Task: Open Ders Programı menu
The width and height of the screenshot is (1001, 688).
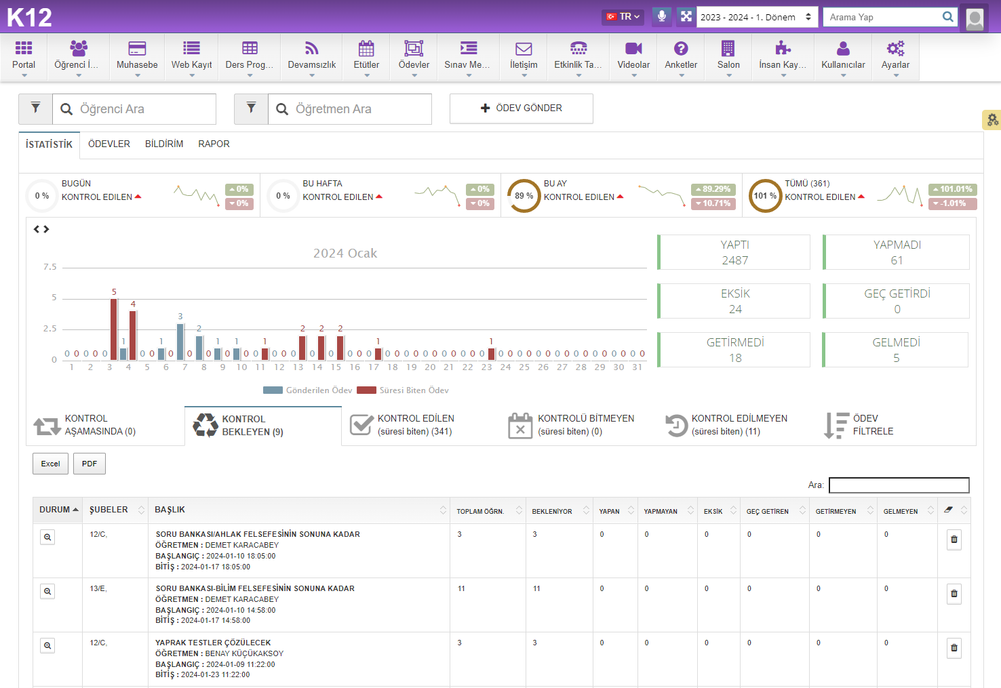Action: point(250,56)
